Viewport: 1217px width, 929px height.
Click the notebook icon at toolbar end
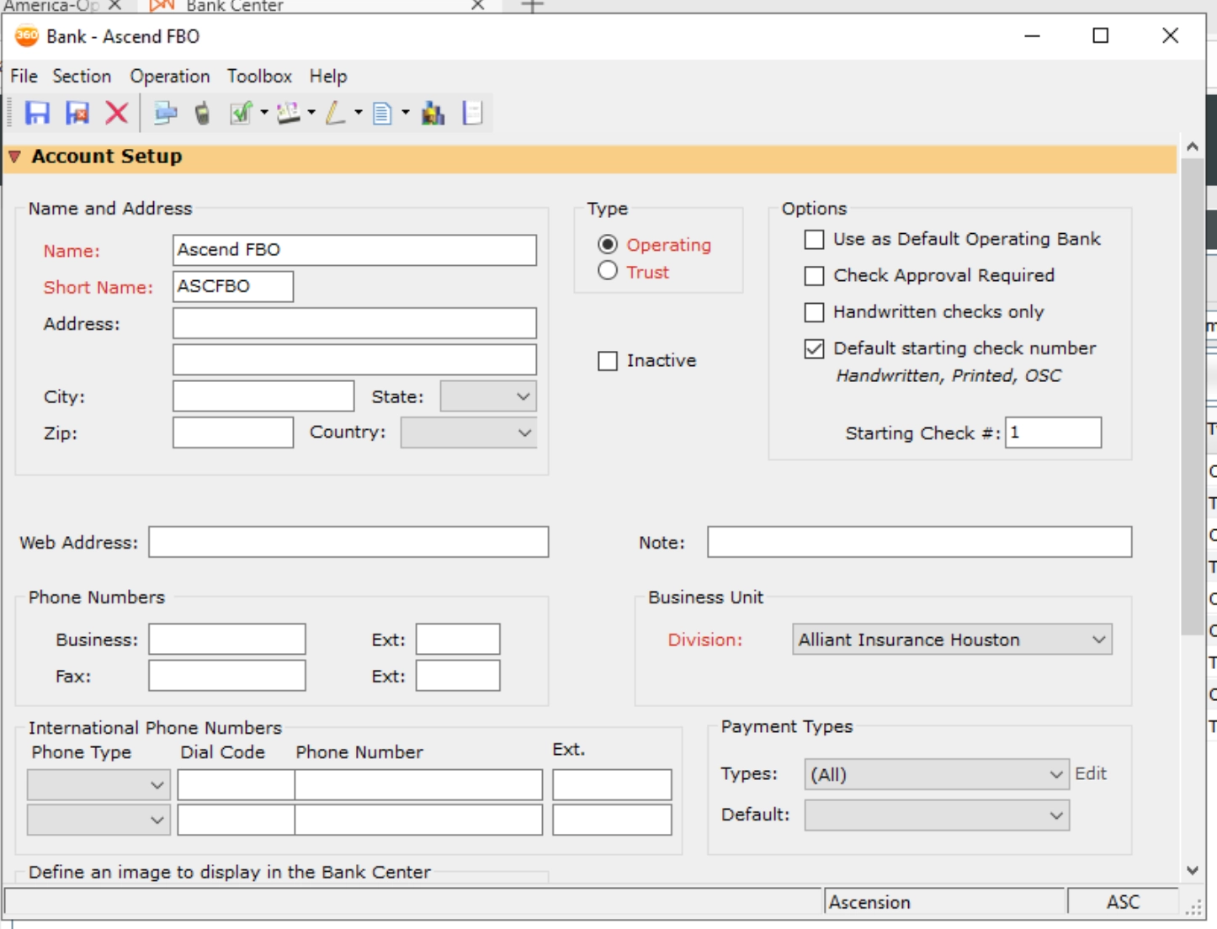point(472,113)
